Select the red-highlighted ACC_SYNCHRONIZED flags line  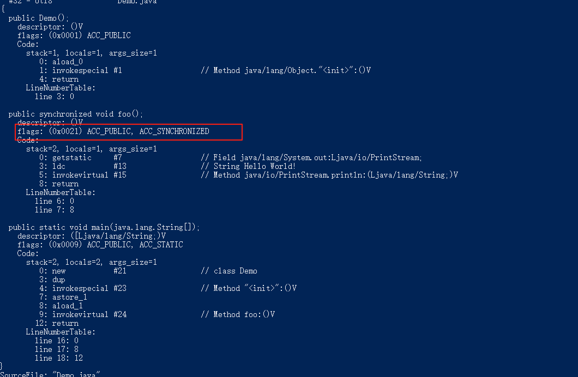coord(113,131)
